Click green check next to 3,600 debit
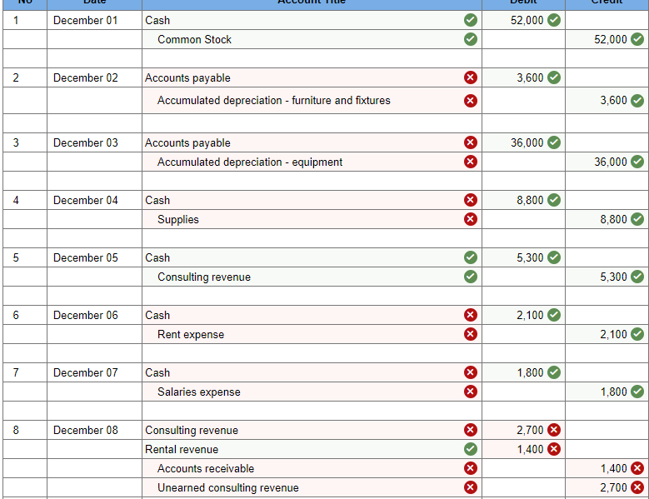This screenshot has height=499, width=649. [x=554, y=77]
